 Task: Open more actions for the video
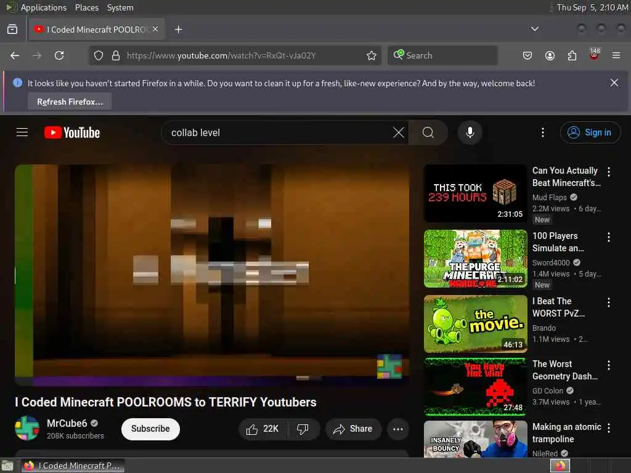(397, 429)
